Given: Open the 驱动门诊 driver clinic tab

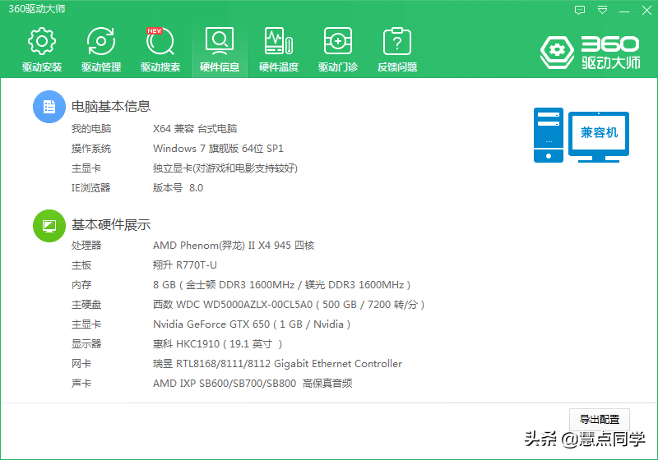Looking at the screenshot, I should [x=338, y=49].
